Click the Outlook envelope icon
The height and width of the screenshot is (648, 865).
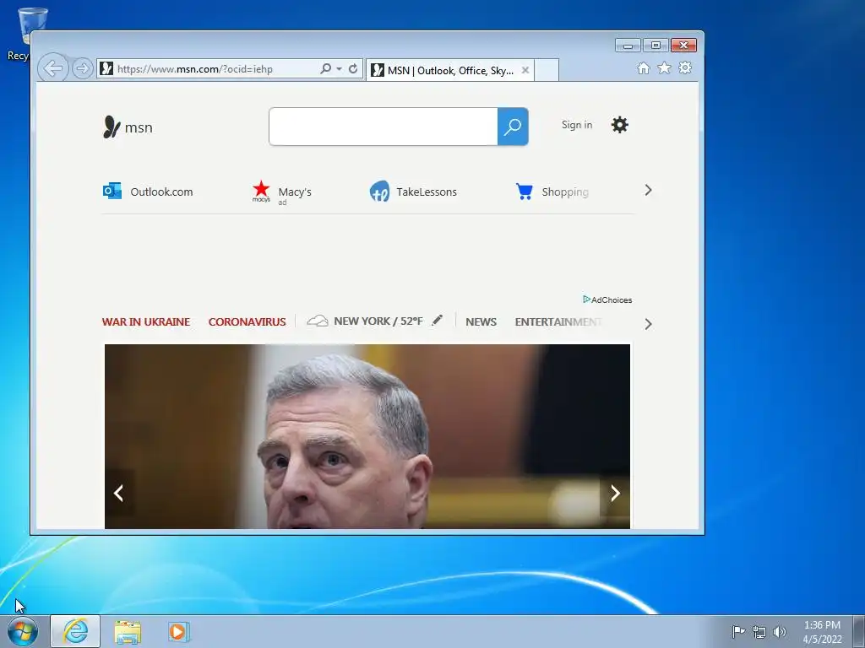click(112, 191)
